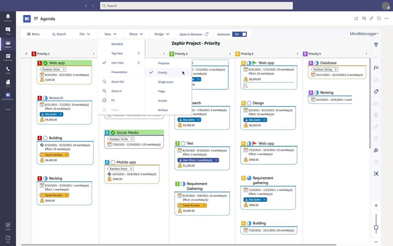Click the reload tab icon
393x246 pixels.
(379, 18)
